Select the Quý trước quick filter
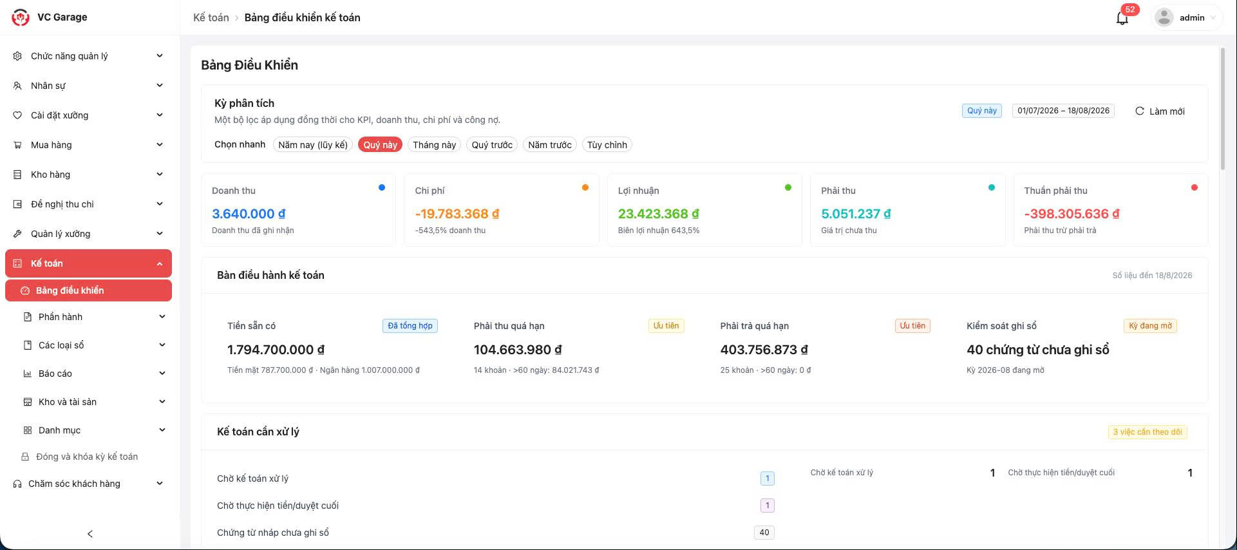Image resolution: width=1237 pixels, height=550 pixels. pyautogui.click(x=492, y=145)
